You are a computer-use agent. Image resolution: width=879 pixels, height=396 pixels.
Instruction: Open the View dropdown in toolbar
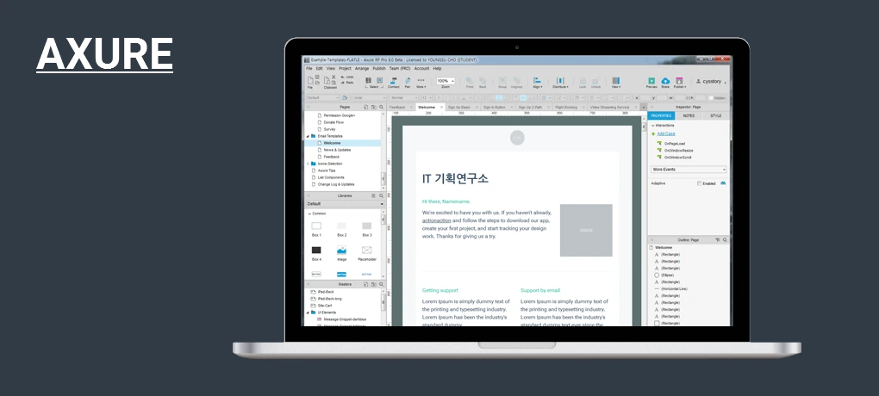616,83
